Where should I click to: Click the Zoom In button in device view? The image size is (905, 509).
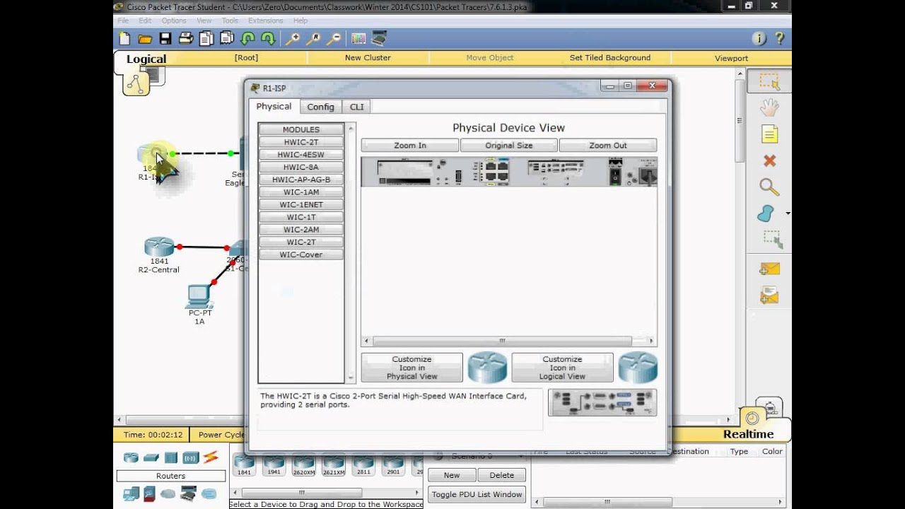[410, 146]
